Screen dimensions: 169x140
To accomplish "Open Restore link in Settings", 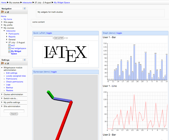I will (x=10, y=91).
